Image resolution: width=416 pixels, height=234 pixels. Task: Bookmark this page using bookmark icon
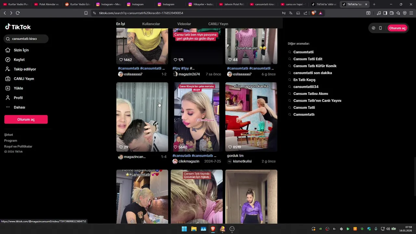[x=86, y=13]
